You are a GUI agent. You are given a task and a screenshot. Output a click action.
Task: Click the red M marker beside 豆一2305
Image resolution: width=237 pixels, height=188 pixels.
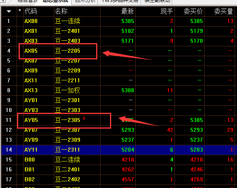[x=84, y=118]
